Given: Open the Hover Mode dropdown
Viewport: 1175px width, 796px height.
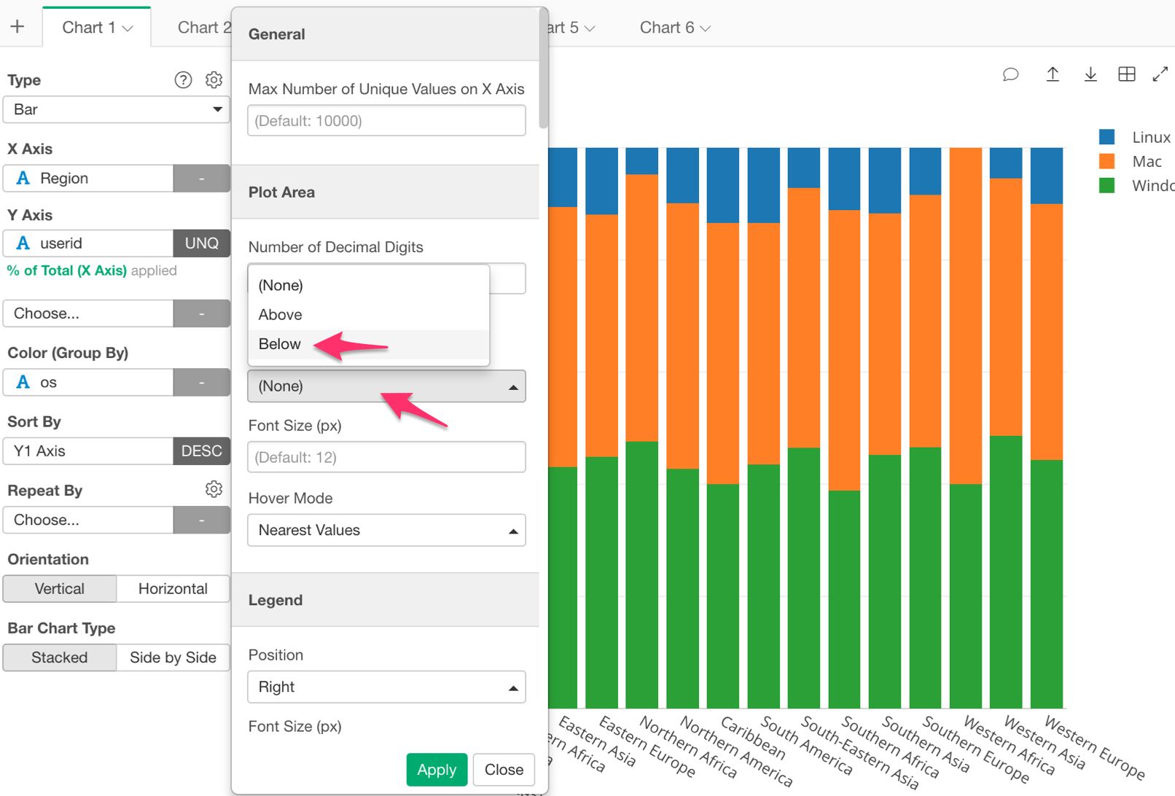Looking at the screenshot, I should pos(386,531).
